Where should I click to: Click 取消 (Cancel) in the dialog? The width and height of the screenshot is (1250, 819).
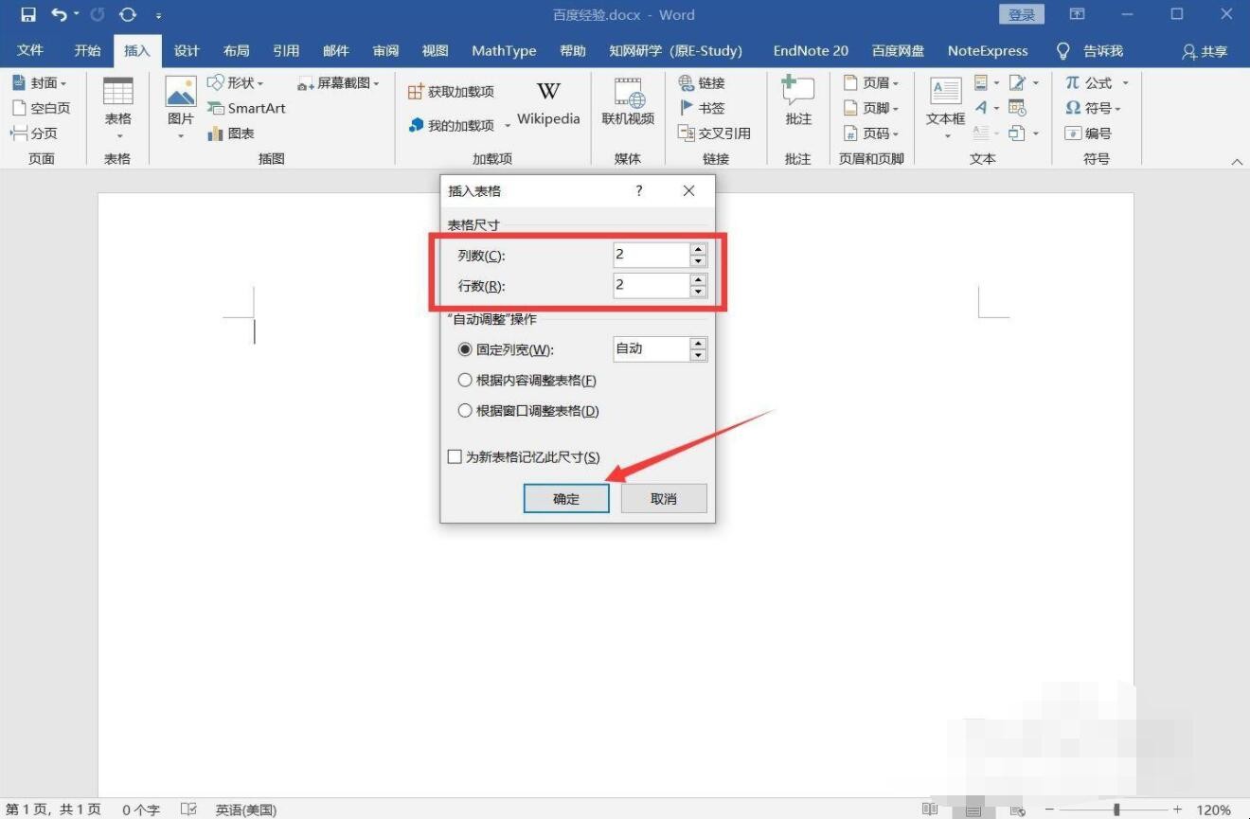664,499
